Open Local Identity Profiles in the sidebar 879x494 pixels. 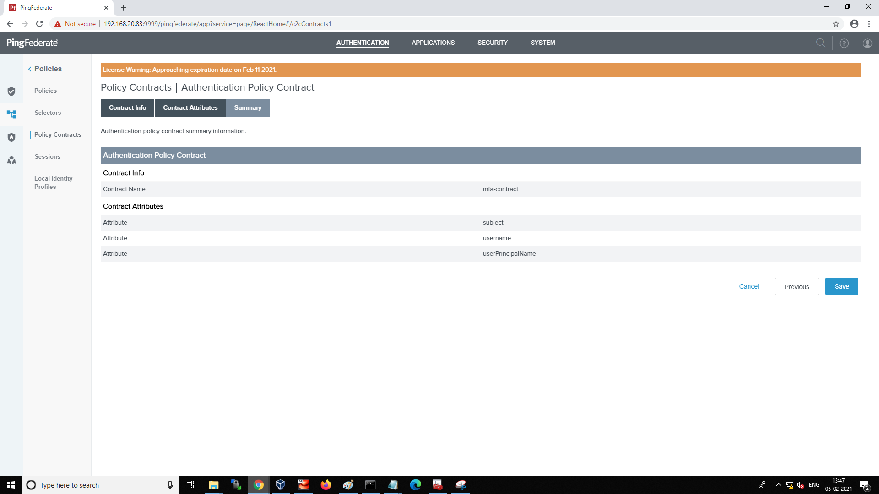[53, 183]
